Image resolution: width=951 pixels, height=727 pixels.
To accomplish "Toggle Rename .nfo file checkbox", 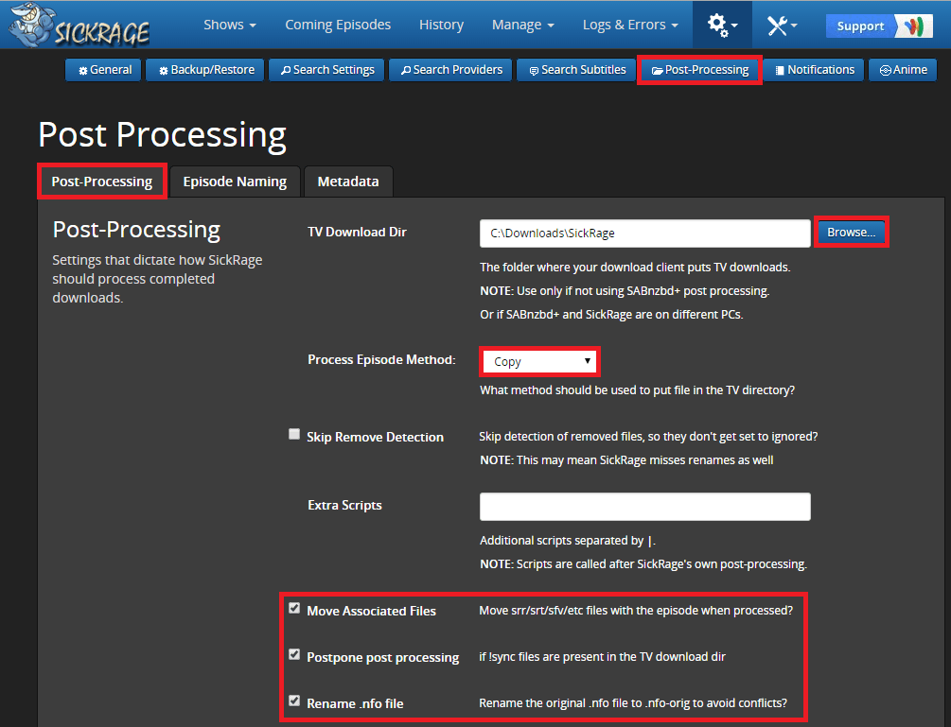I will [294, 701].
